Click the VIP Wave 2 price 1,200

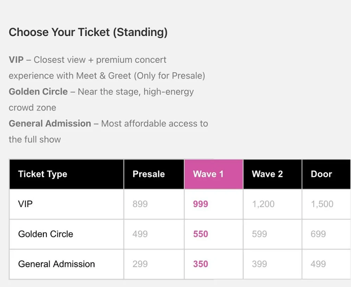pos(263,204)
